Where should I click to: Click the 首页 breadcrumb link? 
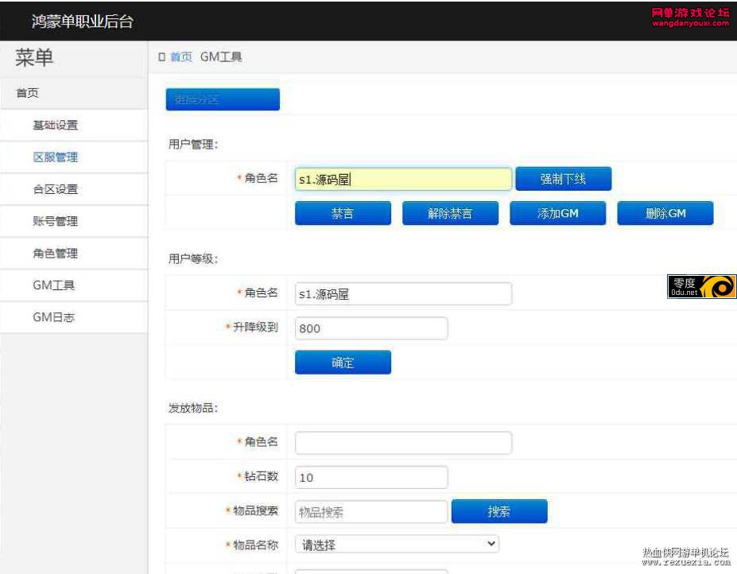pos(181,57)
